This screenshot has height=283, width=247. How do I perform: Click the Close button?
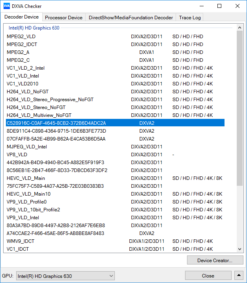tap(208, 276)
